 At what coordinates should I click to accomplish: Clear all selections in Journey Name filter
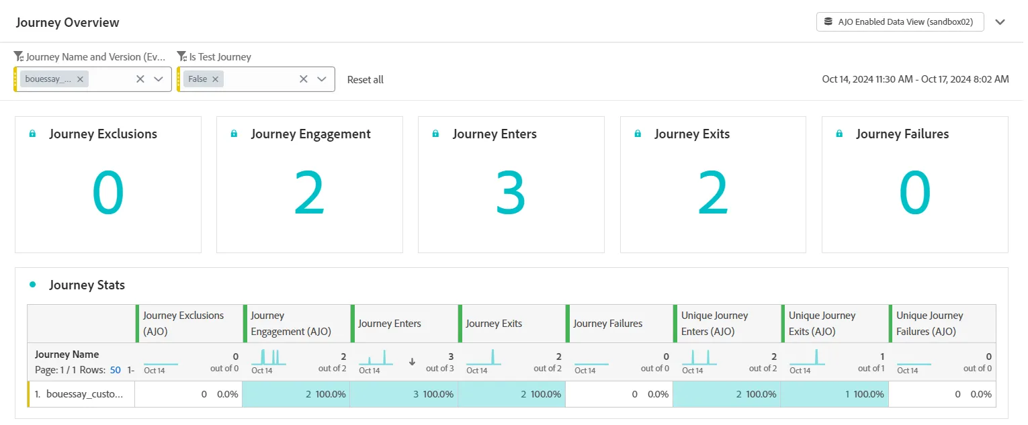coord(140,79)
